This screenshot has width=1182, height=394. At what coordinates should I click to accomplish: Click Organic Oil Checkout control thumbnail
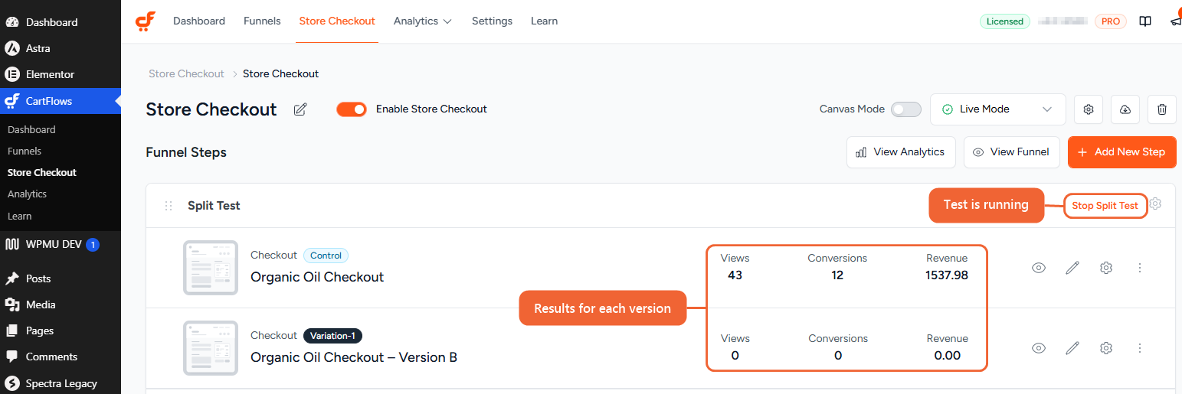[211, 268]
